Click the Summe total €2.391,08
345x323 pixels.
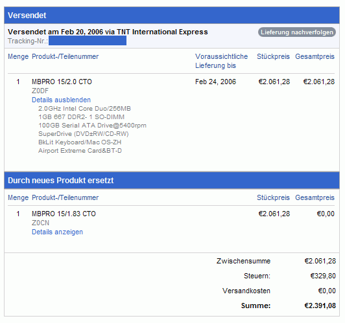tap(320, 306)
